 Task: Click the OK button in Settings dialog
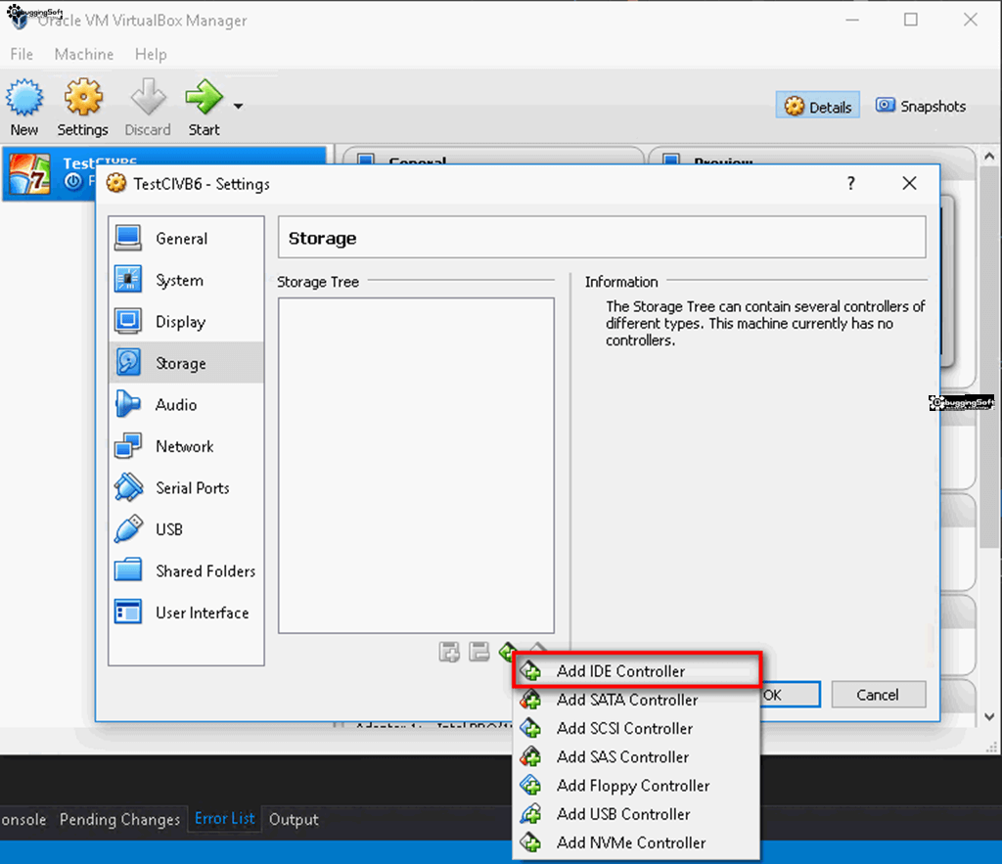[x=791, y=695]
